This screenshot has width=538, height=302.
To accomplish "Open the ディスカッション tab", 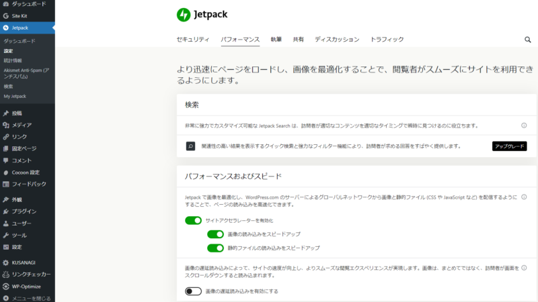I will (x=337, y=40).
